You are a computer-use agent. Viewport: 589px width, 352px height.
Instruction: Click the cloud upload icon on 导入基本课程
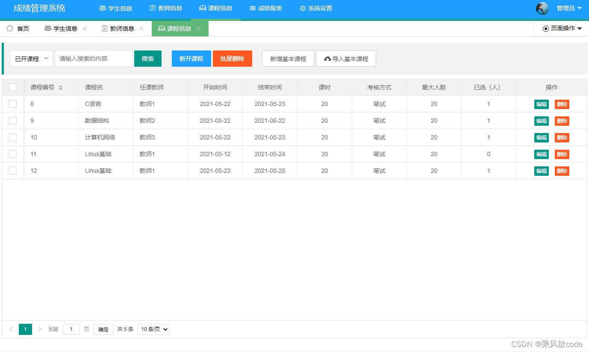pos(327,59)
